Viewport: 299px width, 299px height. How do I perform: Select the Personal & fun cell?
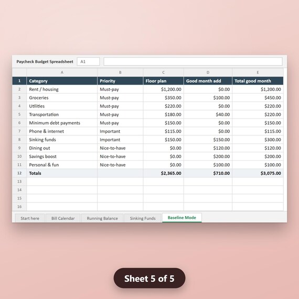tap(62, 165)
